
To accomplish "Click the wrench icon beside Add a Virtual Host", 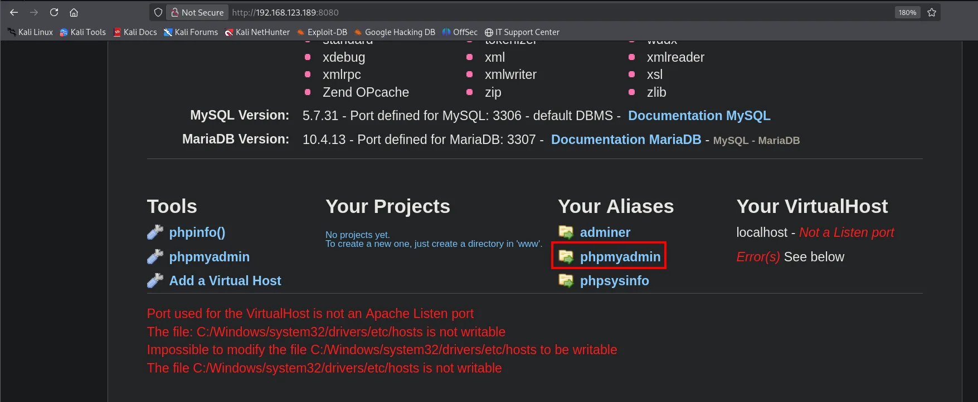I will [155, 280].
